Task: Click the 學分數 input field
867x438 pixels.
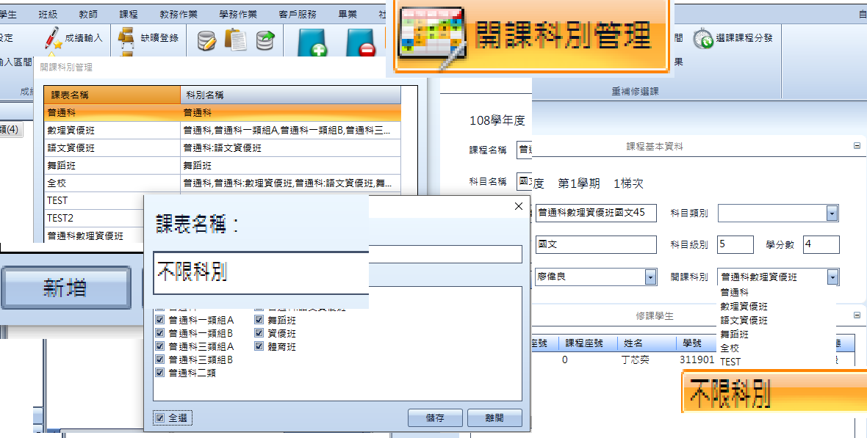Action: pyautogui.click(x=821, y=244)
